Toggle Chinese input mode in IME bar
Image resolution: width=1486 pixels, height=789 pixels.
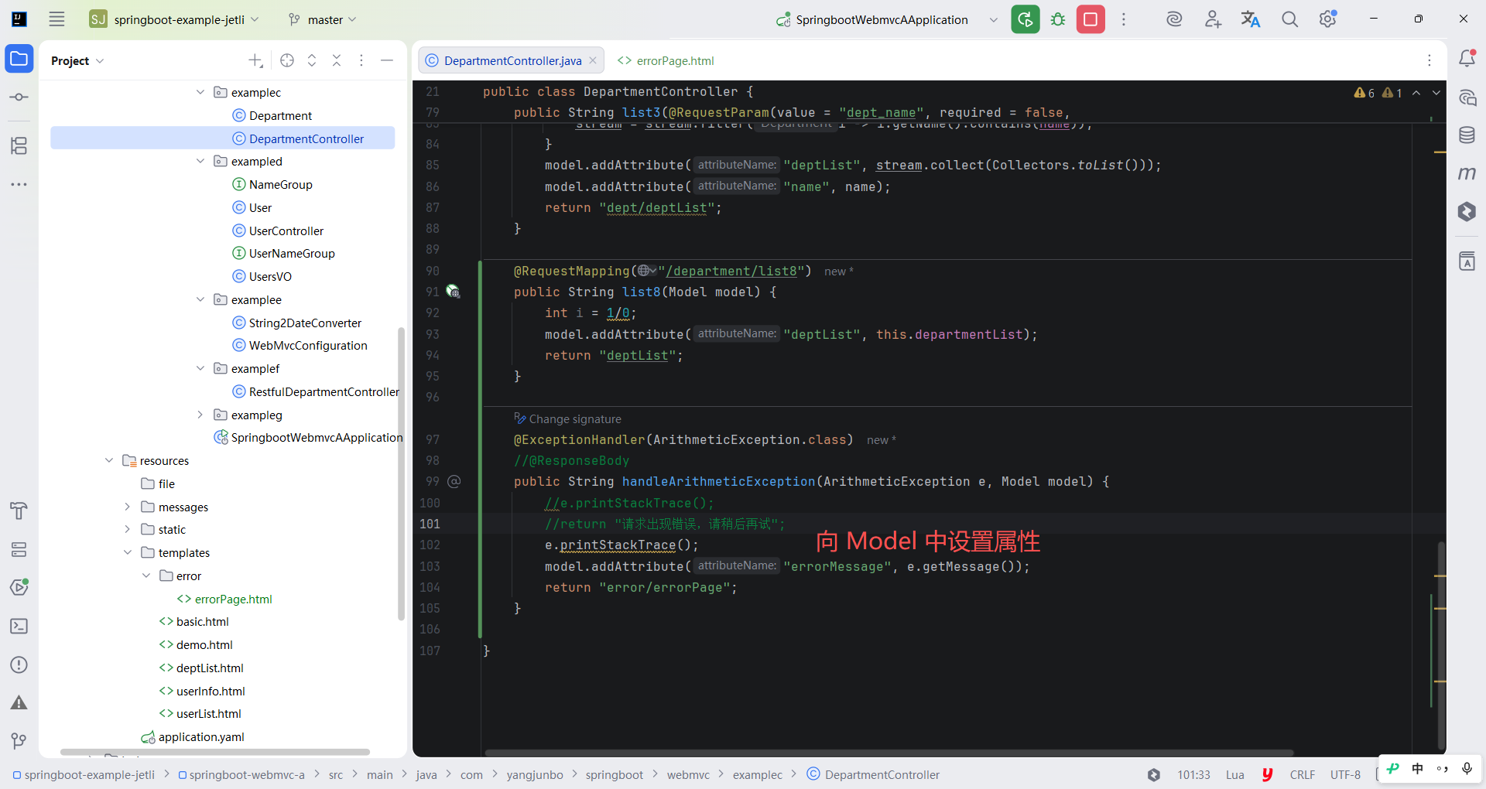click(1417, 768)
